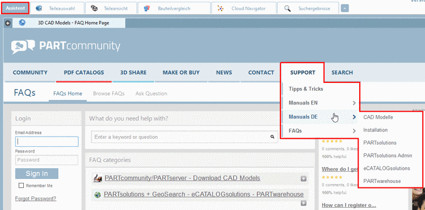Expand Manuals DE submenu arrow
This screenshot has width=425, height=210.
click(354, 117)
